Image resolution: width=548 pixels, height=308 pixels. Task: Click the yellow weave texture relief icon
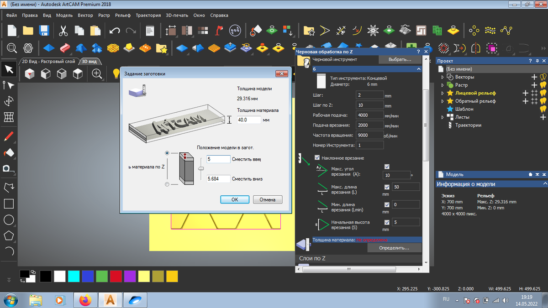pos(113,47)
